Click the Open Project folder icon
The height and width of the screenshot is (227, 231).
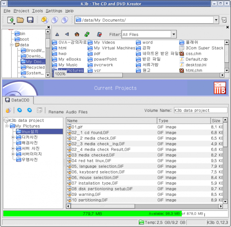point(20,20)
